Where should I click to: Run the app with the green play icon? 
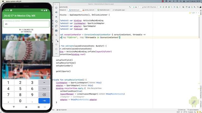[161, 7]
